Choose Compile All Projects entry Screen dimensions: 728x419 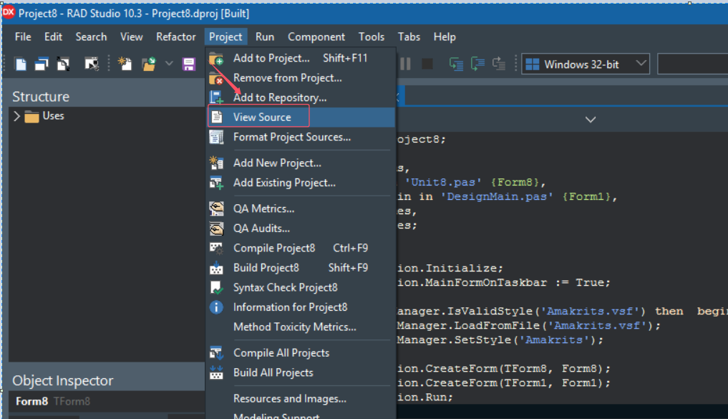(x=301, y=352)
